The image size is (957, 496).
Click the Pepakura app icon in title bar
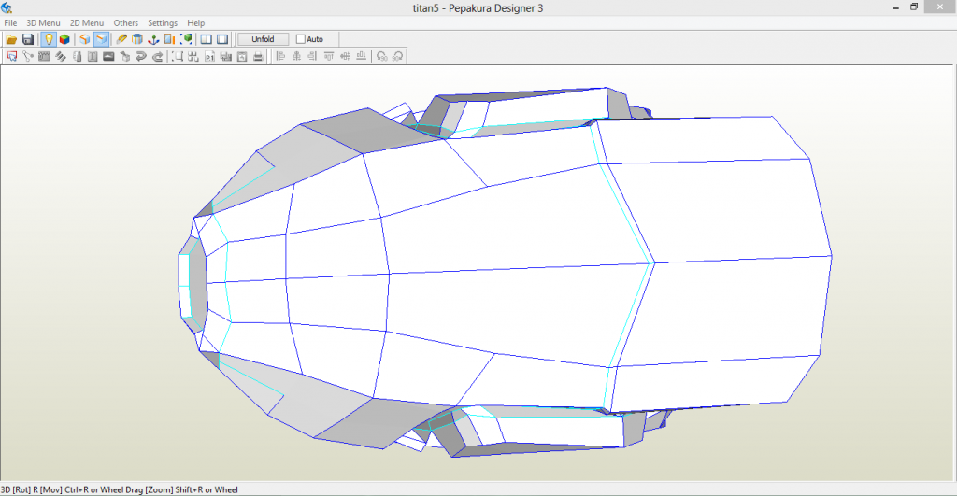[x=7, y=7]
